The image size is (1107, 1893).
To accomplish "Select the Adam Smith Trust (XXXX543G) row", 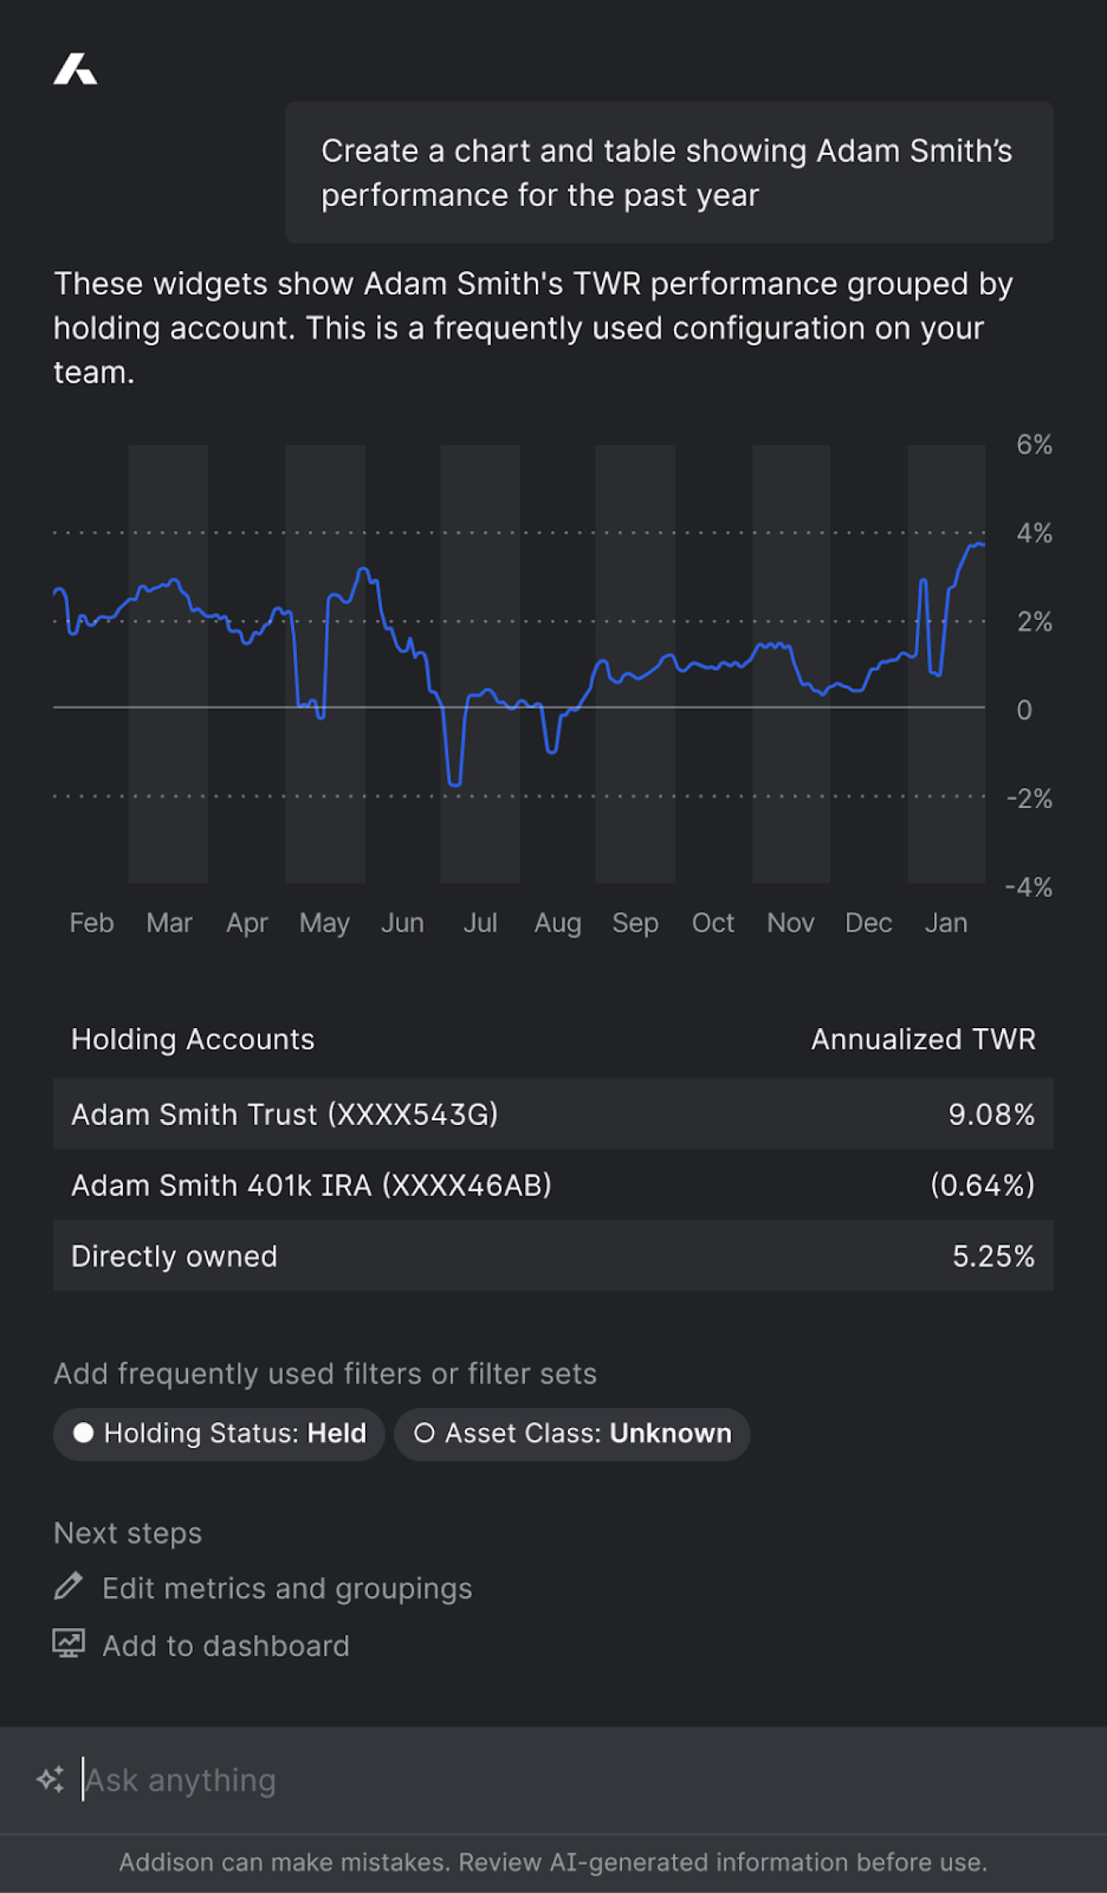I will point(553,1114).
